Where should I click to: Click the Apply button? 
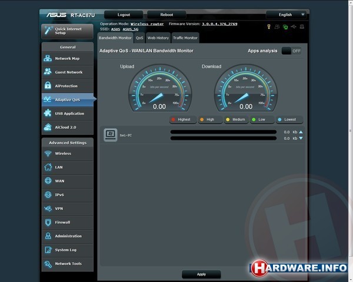tap(201, 274)
